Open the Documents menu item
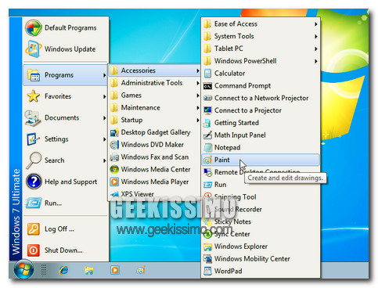The image size is (378, 288). [x=65, y=118]
